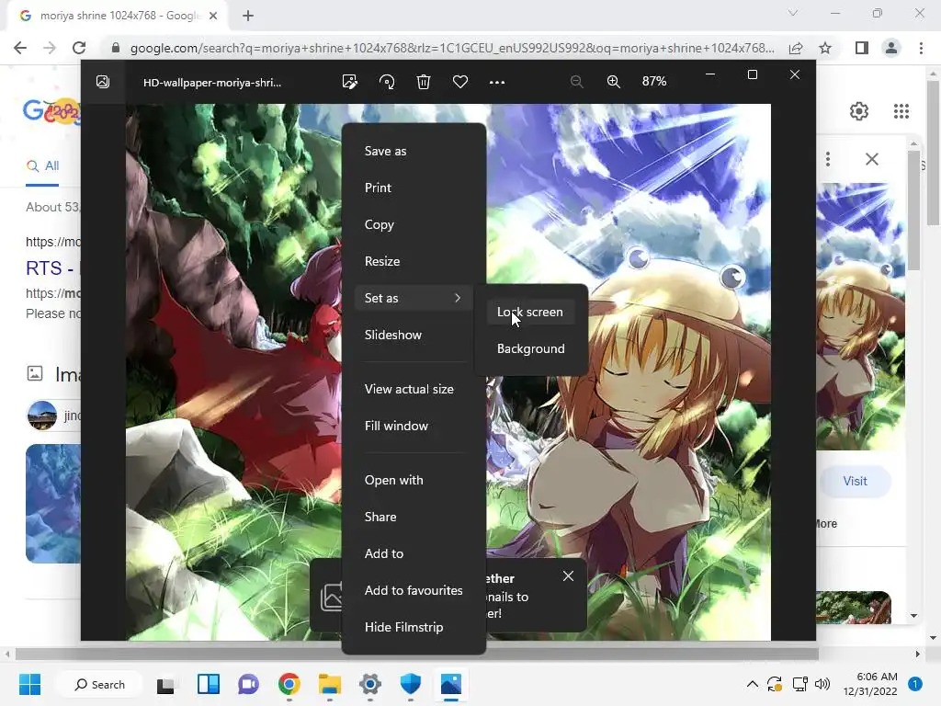The width and height of the screenshot is (941, 706).
Task: Open File Explorer from the taskbar
Action: [330, 684]
